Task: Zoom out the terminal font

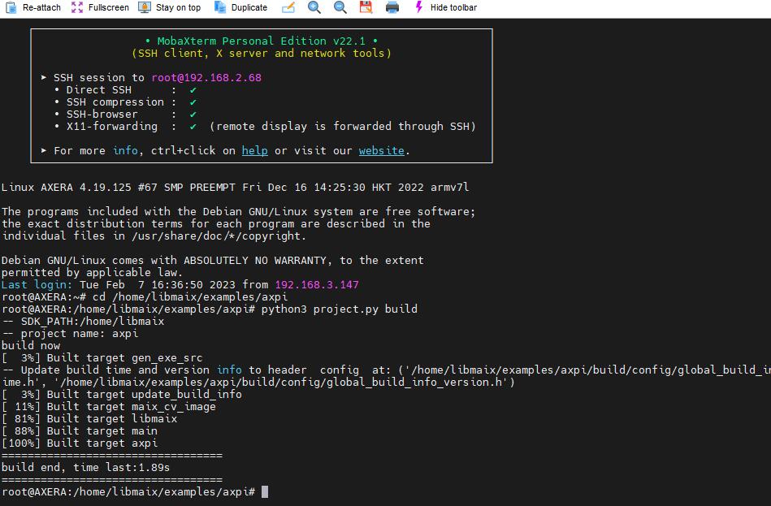Action: (340, 7)
